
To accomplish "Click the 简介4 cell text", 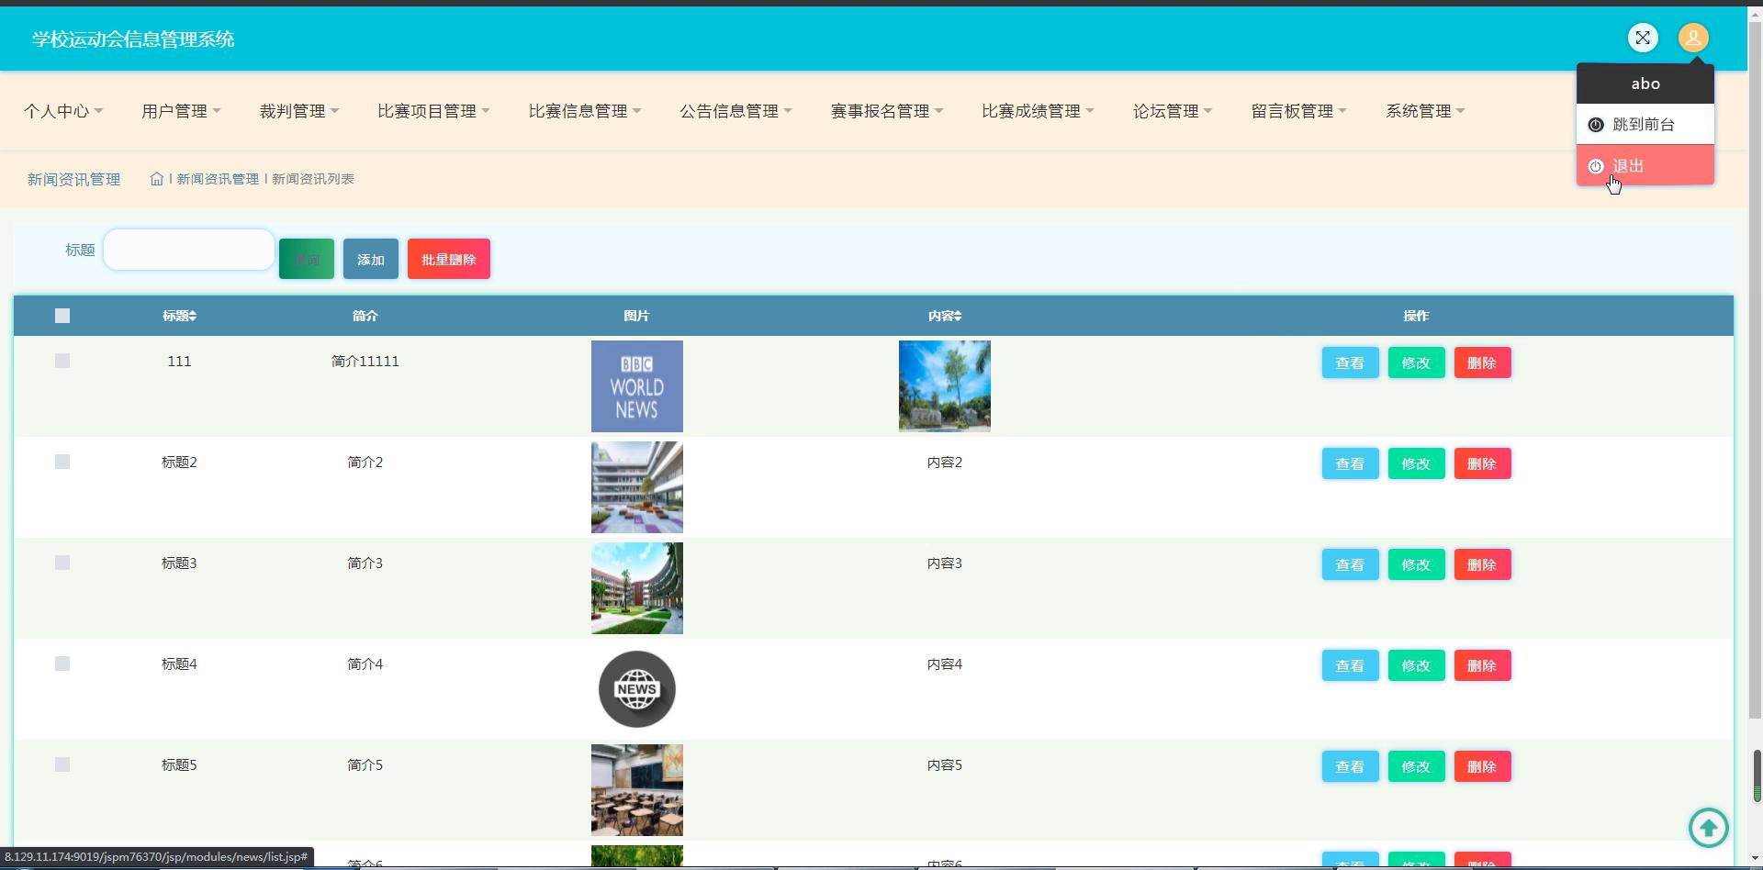I will [x=365, y=664].
